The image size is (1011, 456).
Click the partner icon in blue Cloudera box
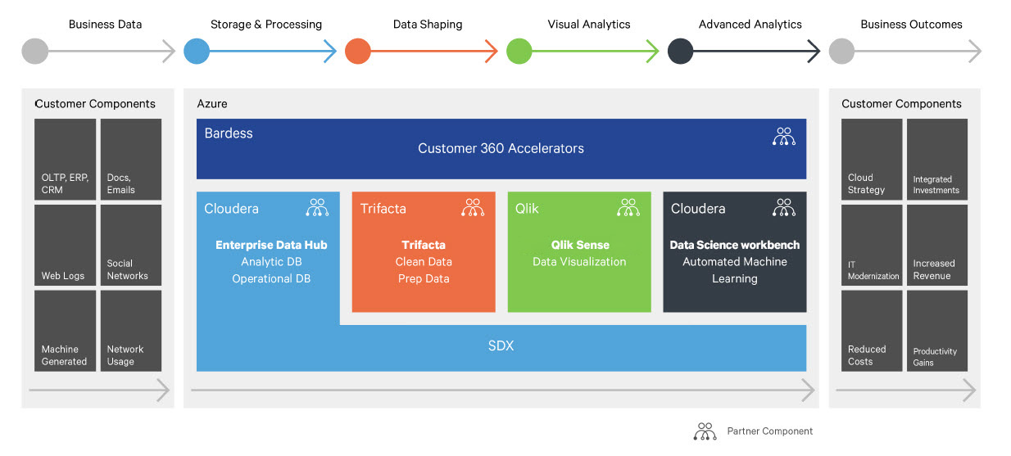click(x=317, y=207)
